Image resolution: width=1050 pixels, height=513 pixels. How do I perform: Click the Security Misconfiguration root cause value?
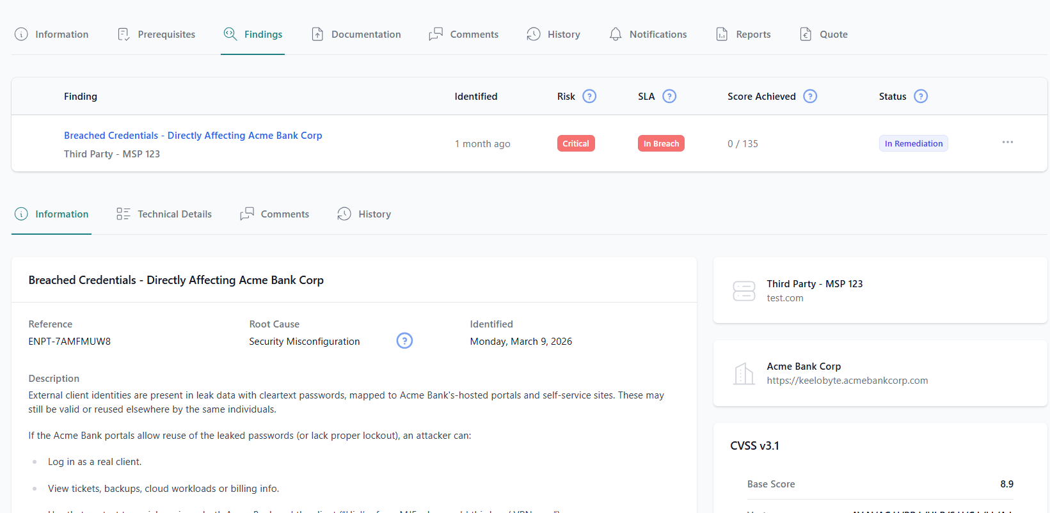coord(305,342)
